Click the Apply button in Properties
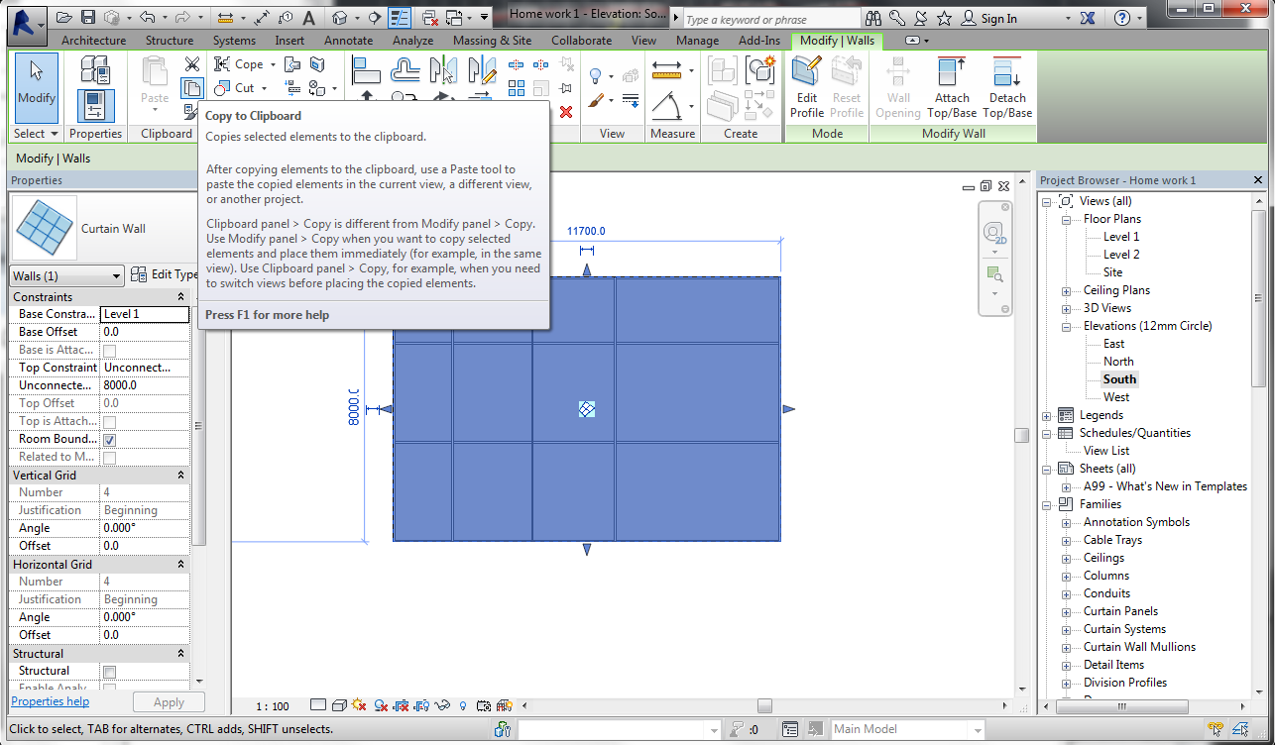This screenshot has height=745, width=1275. tap(169, 701)
